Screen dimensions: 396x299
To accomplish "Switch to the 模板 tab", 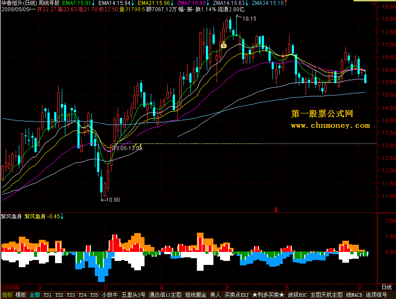I will pos(21,295).
